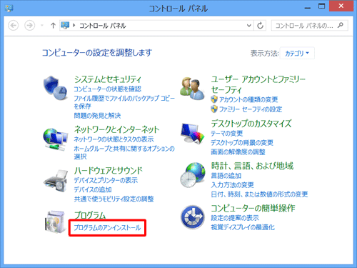
Task: Expand the address bar history dropdown
Action: pos(249,25)
